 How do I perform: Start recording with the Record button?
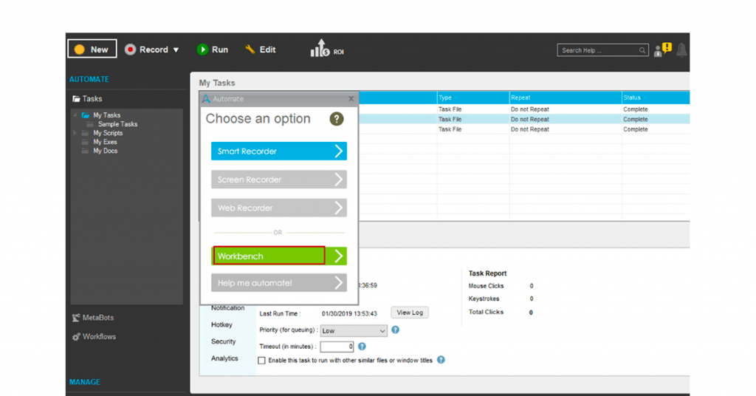[x=147, y=49]
